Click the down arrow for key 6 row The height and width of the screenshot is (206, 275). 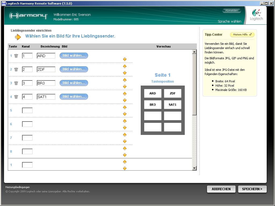pos(125,127)
